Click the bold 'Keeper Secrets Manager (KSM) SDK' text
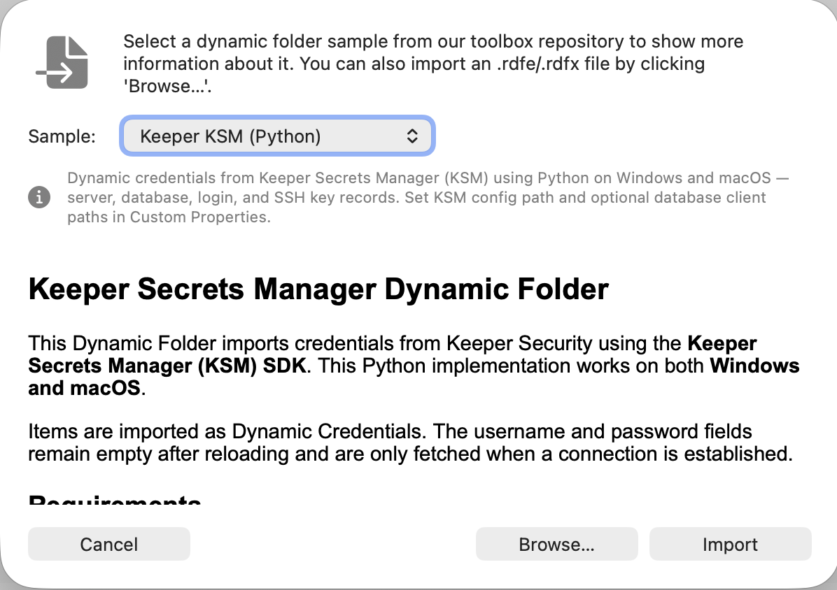This screenshot has height=590, width=837. tap(168, 366)
